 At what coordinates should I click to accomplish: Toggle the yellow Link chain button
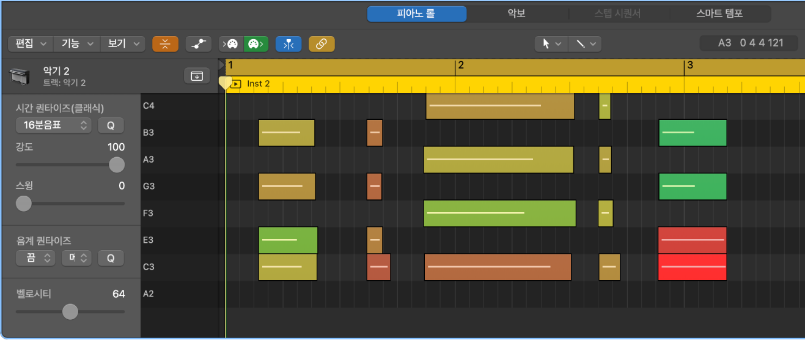click(x=322, y=44)
